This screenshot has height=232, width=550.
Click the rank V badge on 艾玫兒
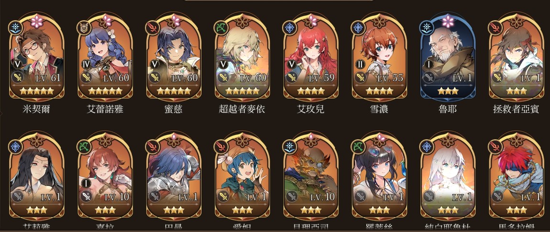tap(291, 65)
